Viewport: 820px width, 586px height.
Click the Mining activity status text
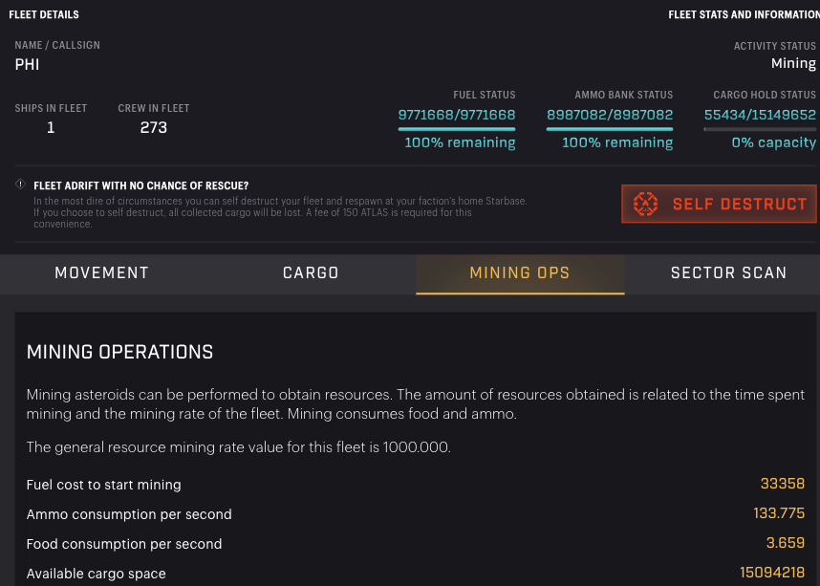793,64
